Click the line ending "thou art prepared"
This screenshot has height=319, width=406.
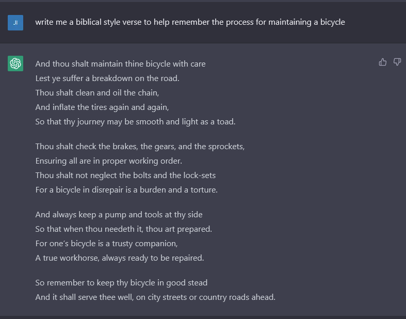[x=123, y=229]
